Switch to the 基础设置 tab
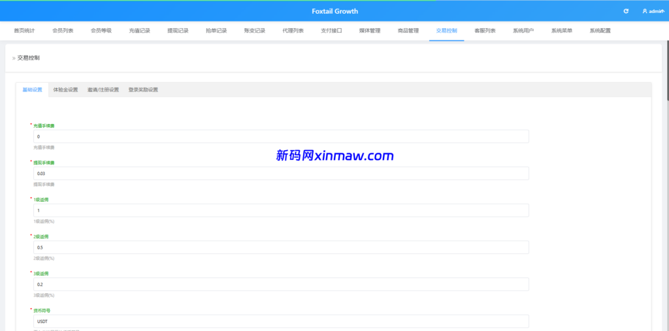 click(33, 90)
